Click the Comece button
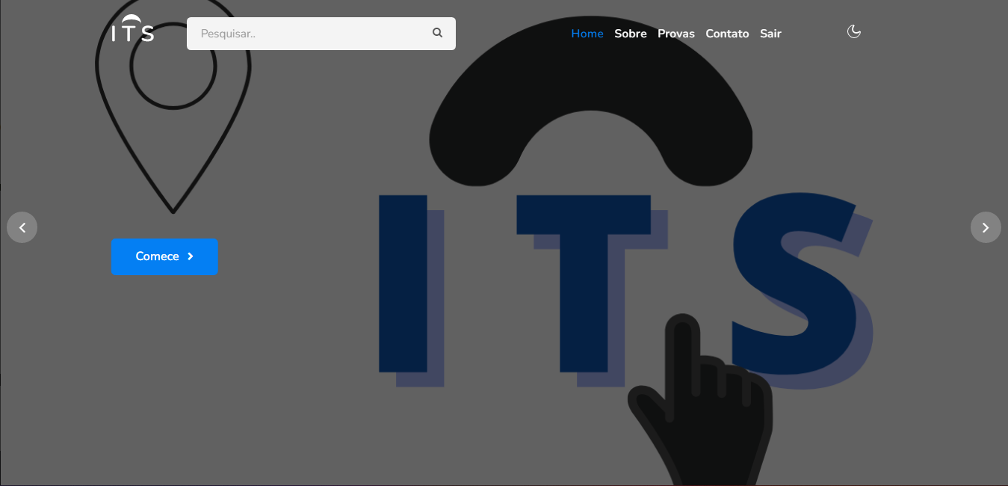Viewport: 1008px width, 486px height. [164, 256]
